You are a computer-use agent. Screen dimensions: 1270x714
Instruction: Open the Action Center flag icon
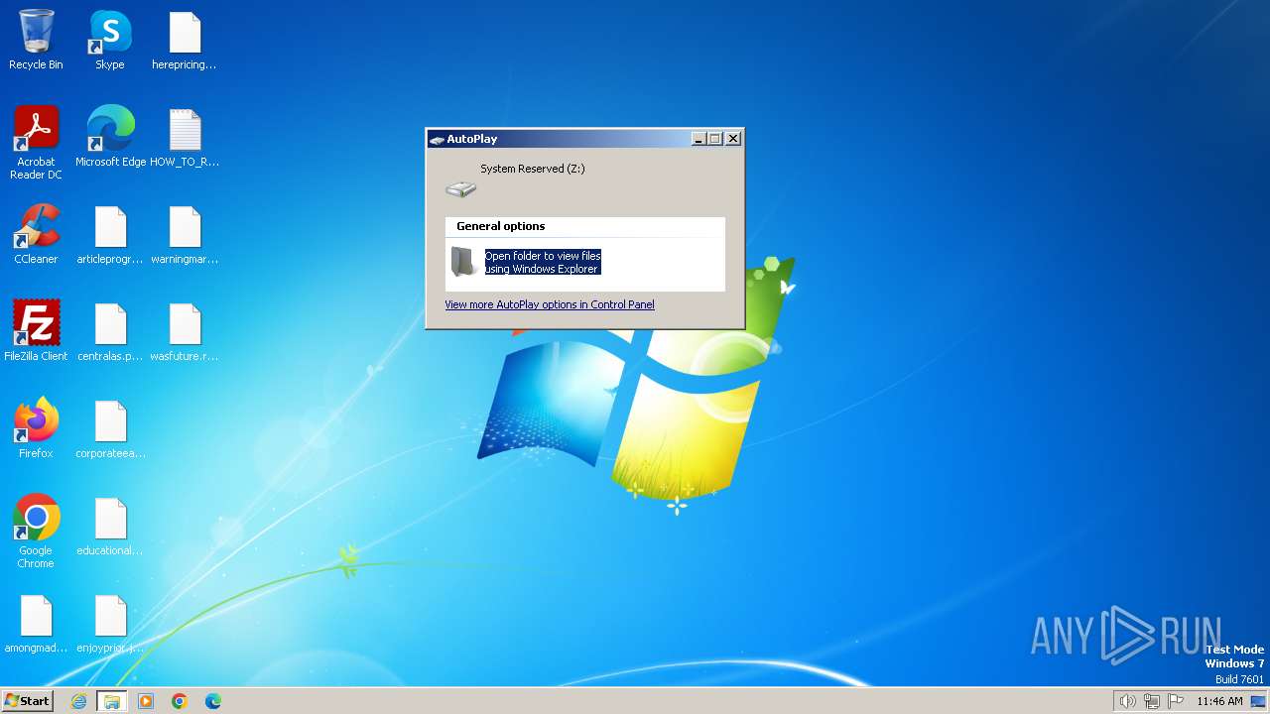[1176, 701]
